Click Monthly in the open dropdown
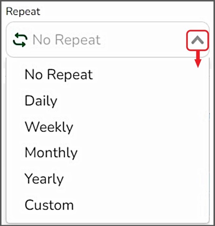The width and height of the screenshot is (215, 226). [51, 153]
